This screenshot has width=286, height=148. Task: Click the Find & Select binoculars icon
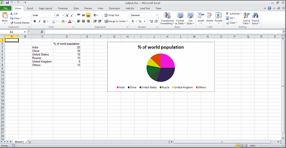(255, 16)
